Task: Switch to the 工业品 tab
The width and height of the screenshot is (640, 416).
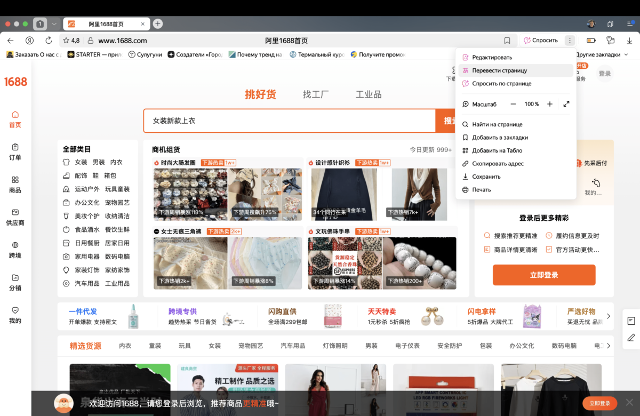Action: tap(369, 94)
